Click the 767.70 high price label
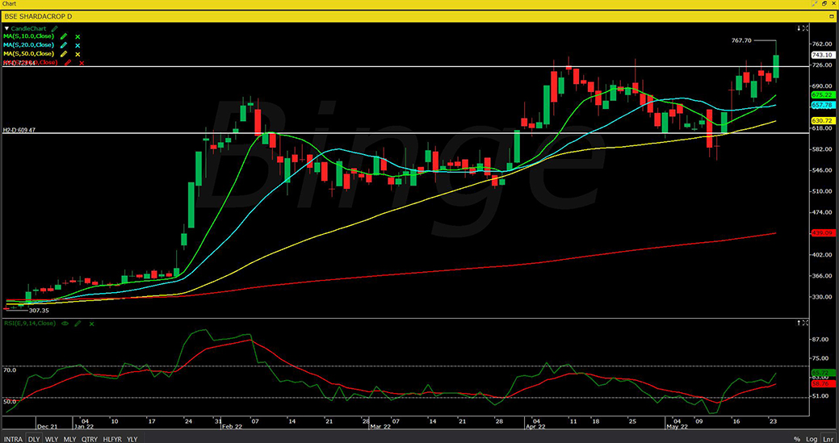This screenshot has width=839, height=443. click(x=741, y=40)
